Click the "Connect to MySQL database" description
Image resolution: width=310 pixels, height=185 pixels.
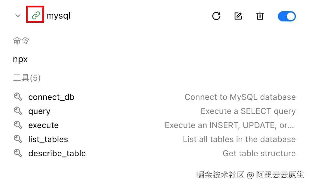(x=240, y=97)
